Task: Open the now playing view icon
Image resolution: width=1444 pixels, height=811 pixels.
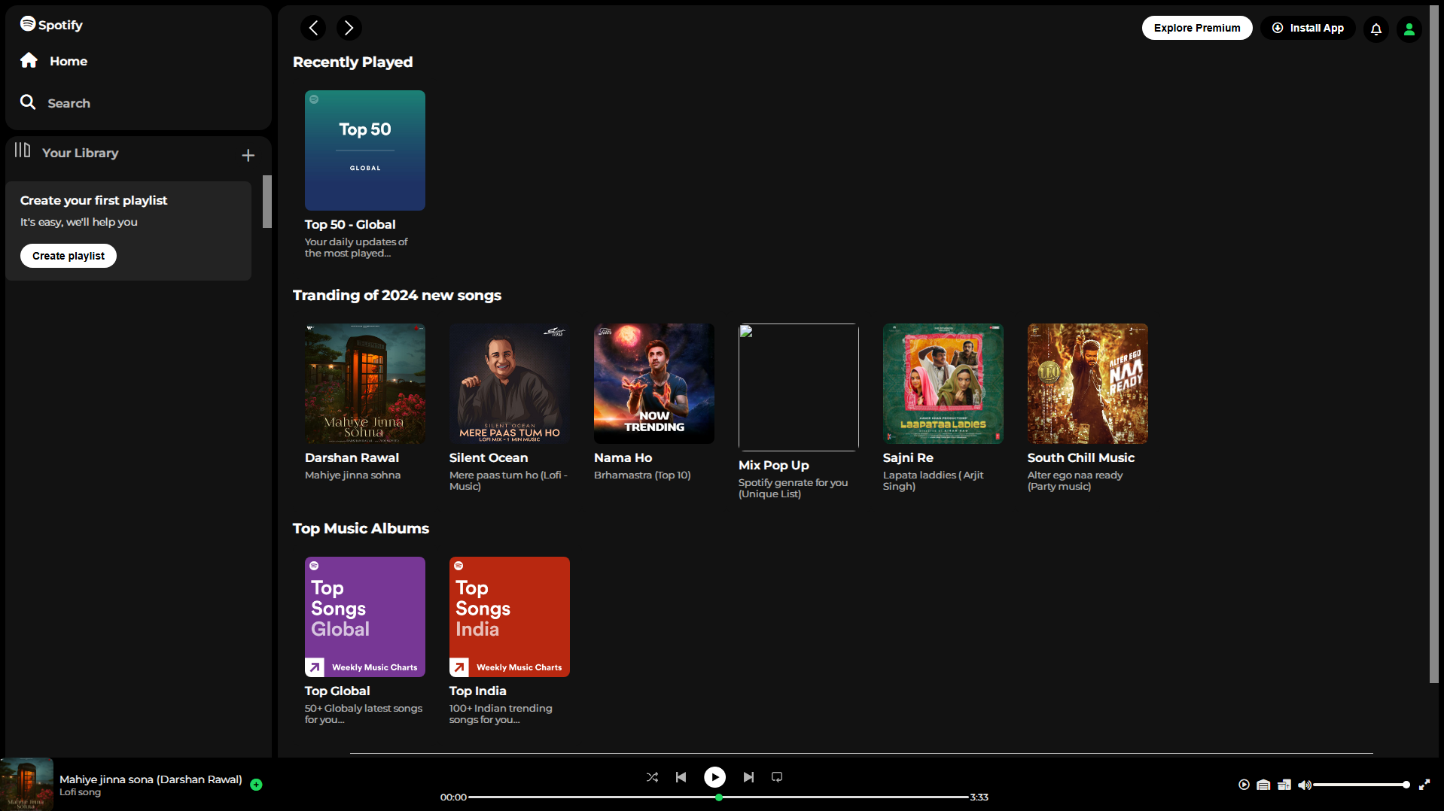Action: tap(1244, 785)
